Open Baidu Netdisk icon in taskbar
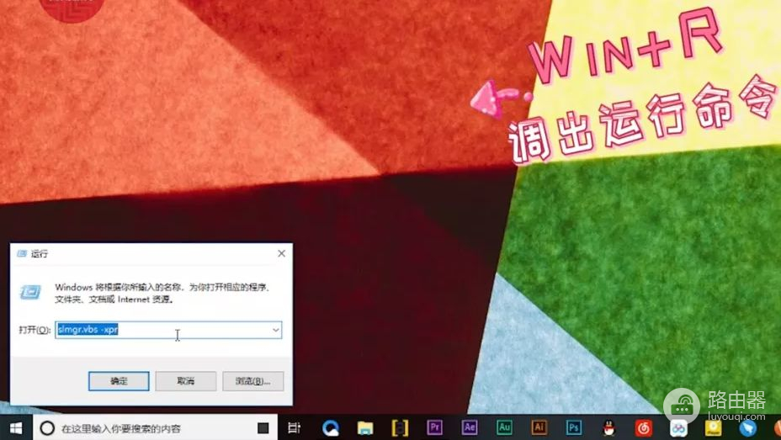 [678, 428]
